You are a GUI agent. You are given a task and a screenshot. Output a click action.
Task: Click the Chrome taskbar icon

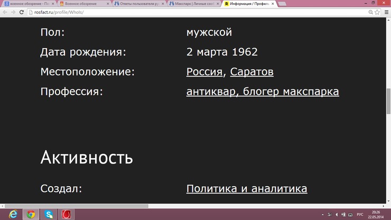point(31,215)
